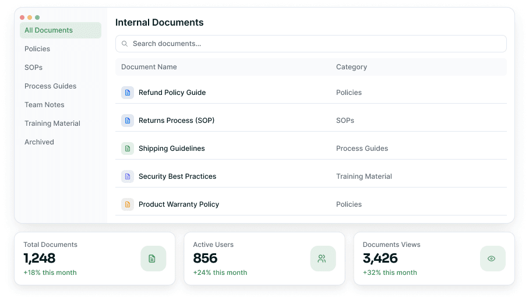Click the yellow window control dot
The image size is (529, 297).
tap(30, 17)
